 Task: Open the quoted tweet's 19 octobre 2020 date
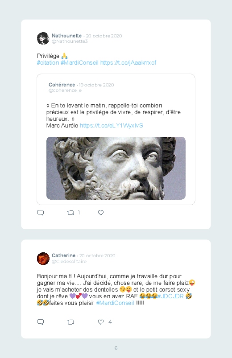pos(96,85)
